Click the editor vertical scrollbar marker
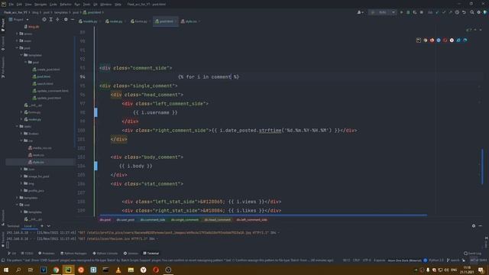This screenshot has width=489, height=275. [482, 167]
